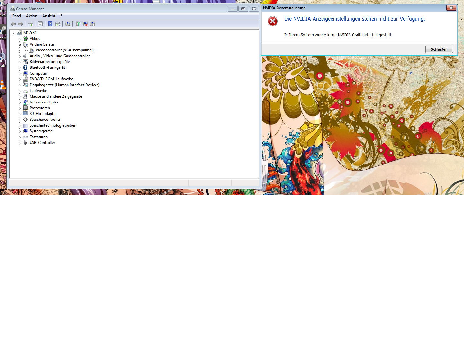
Task: Expand the SD-Hostadapter node
Action: pyautogui.click(x=20, y=114)
